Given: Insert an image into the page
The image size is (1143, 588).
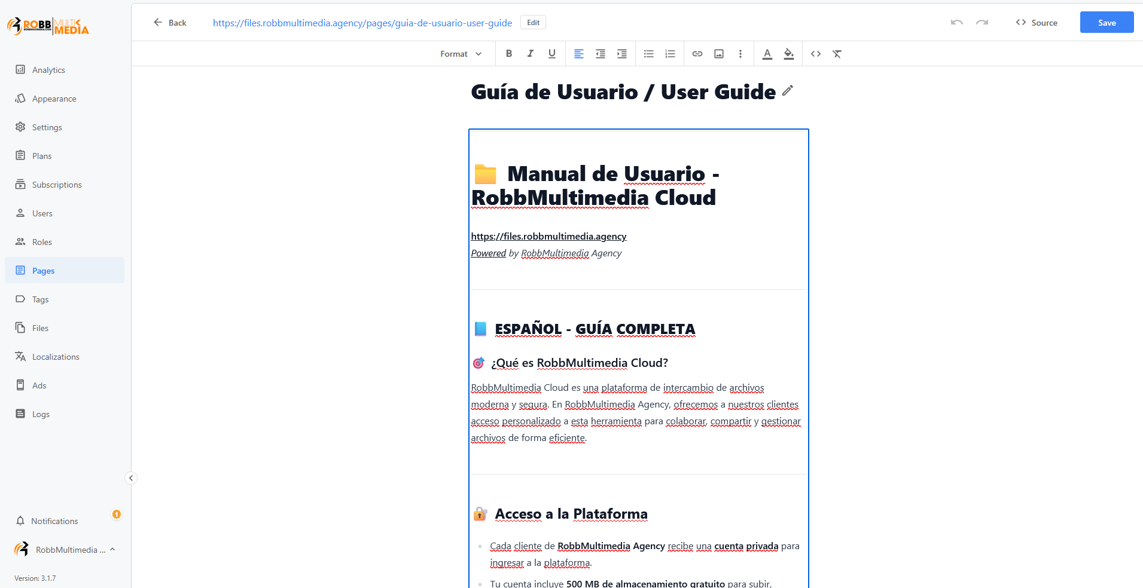Looking at the screenshot, I should pyautogui.click(x=719, y=54).
